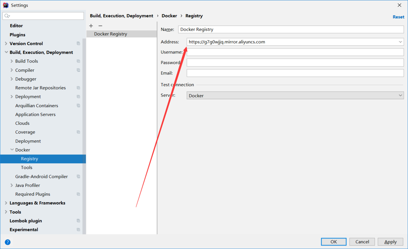Click the minus icon to remove registry

click(x=100, y=26)
